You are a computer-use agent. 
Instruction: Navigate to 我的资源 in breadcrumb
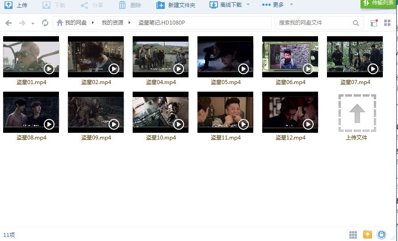113,23
